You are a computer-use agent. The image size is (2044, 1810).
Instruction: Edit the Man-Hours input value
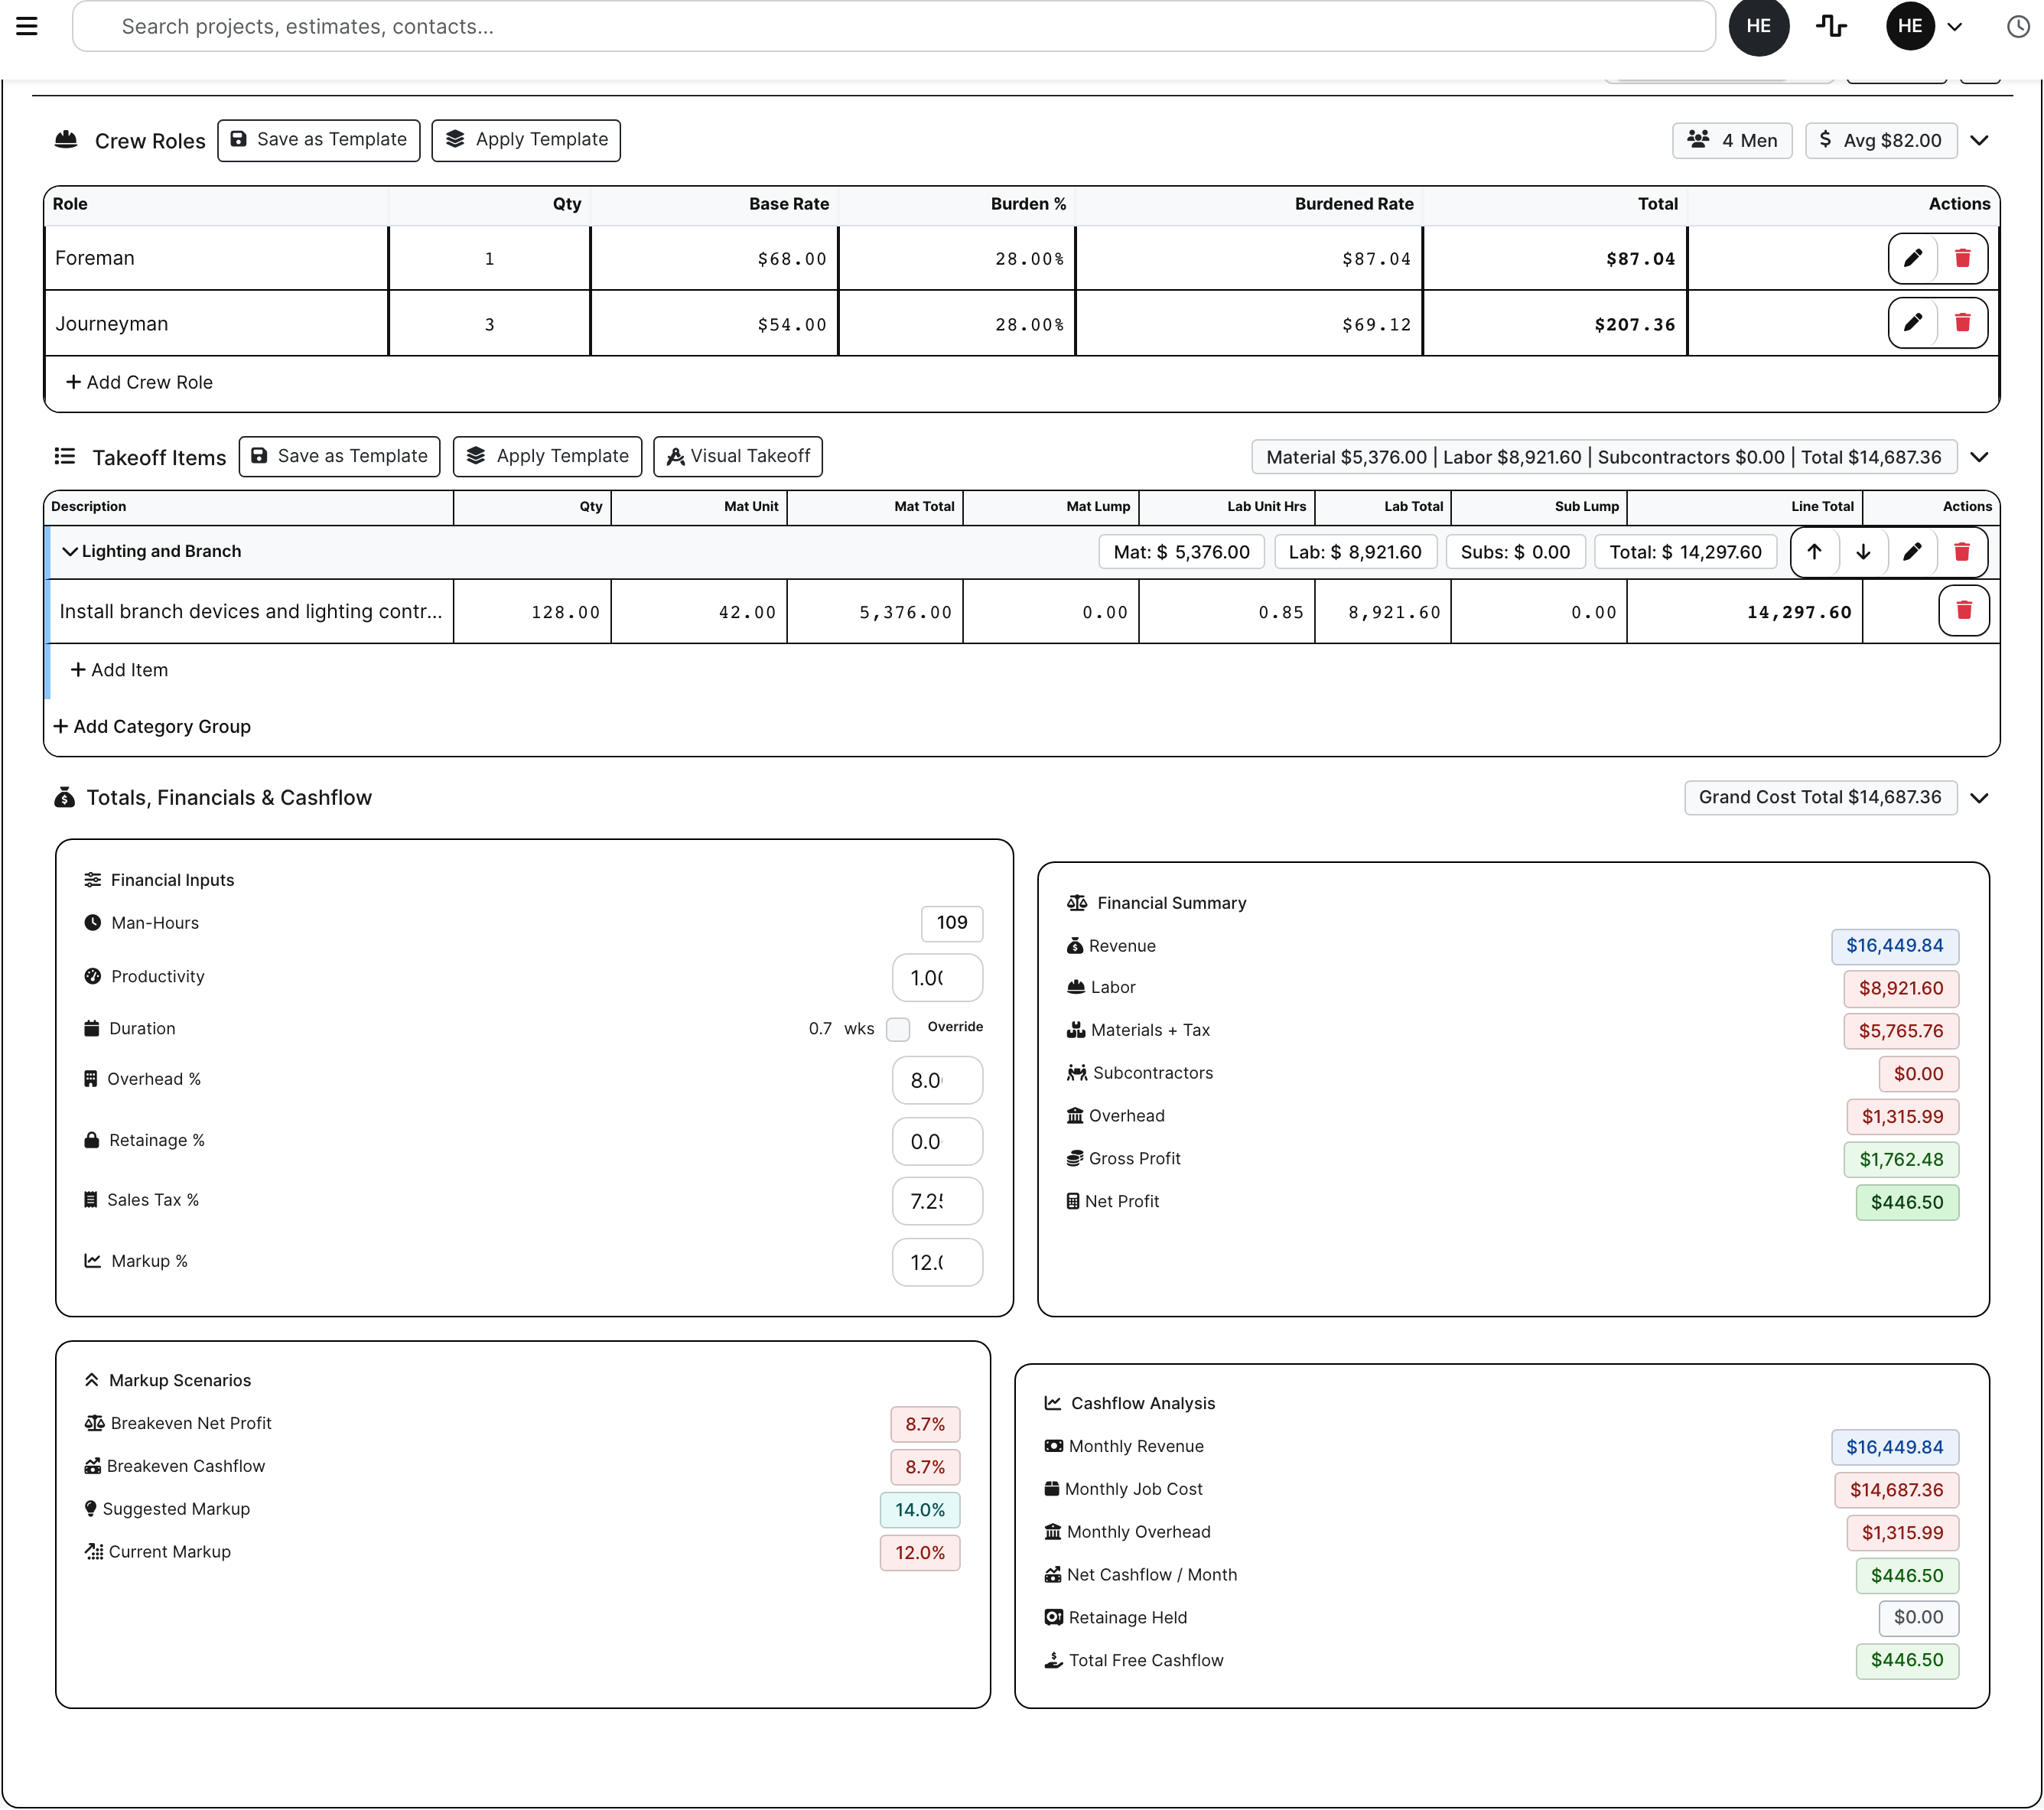[x=952, y=923]
